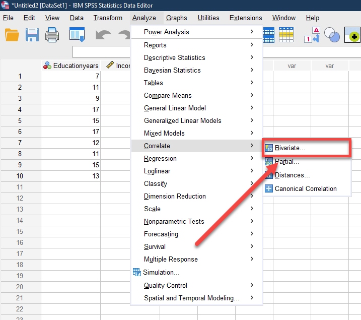Open Dimension Reduction submenu

[197, 196]
